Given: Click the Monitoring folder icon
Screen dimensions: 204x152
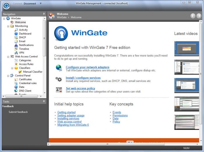Looking at the screenshot, I should (12, 26).
